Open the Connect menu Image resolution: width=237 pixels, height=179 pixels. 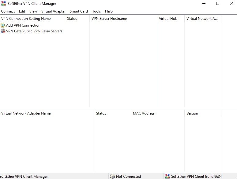pyautogui.click(x=8, y=11)
